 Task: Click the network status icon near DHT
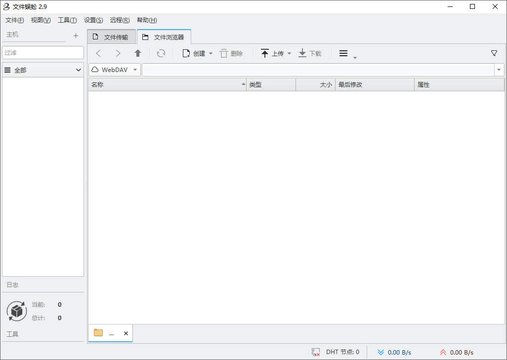point(316,352)
